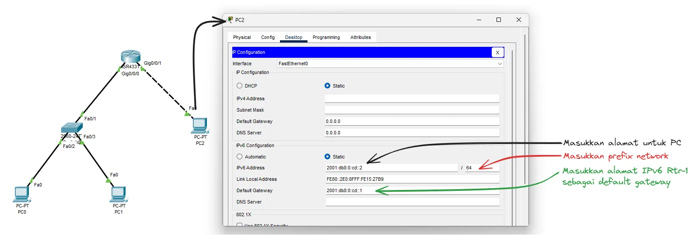
Task: Select the 2960-24TT switch icon
Action: pos(71,127)
